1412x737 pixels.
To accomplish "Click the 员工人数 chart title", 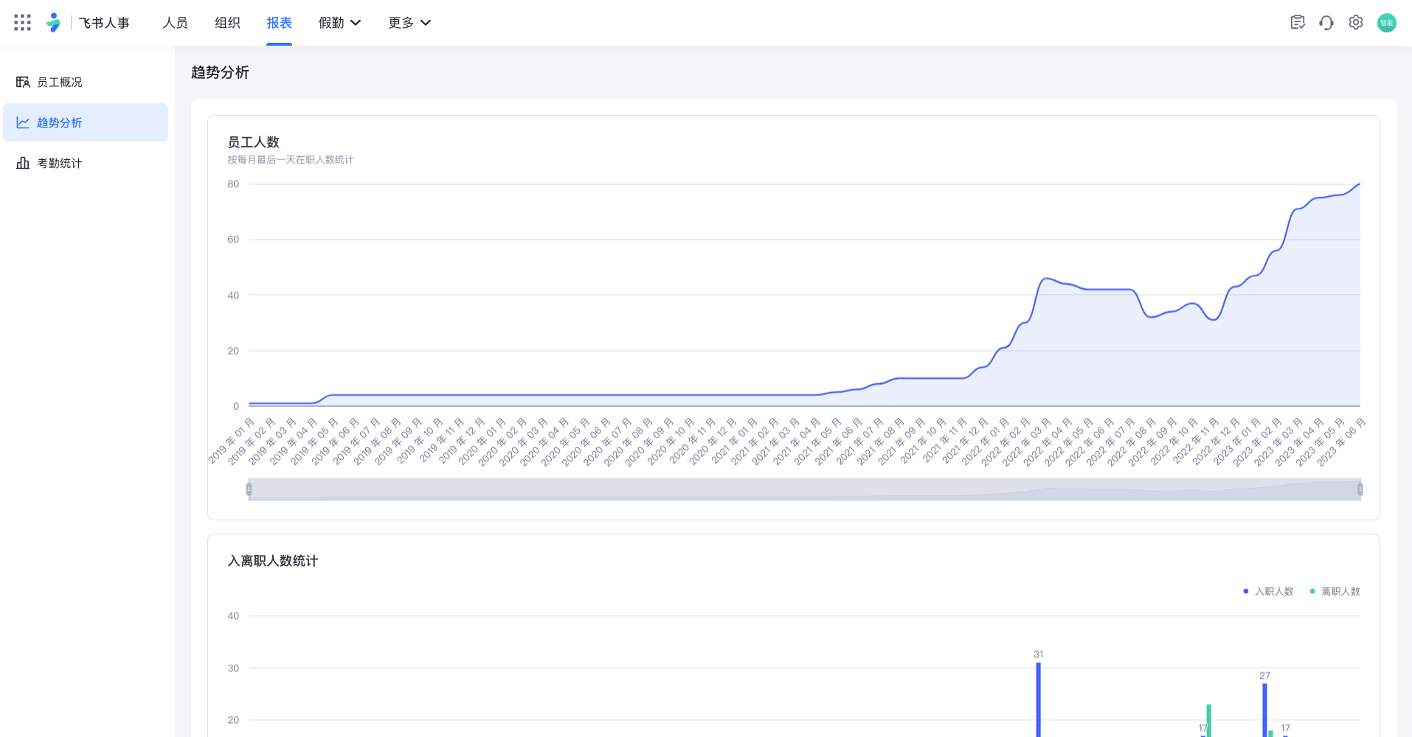I will [x=253, y=142].
